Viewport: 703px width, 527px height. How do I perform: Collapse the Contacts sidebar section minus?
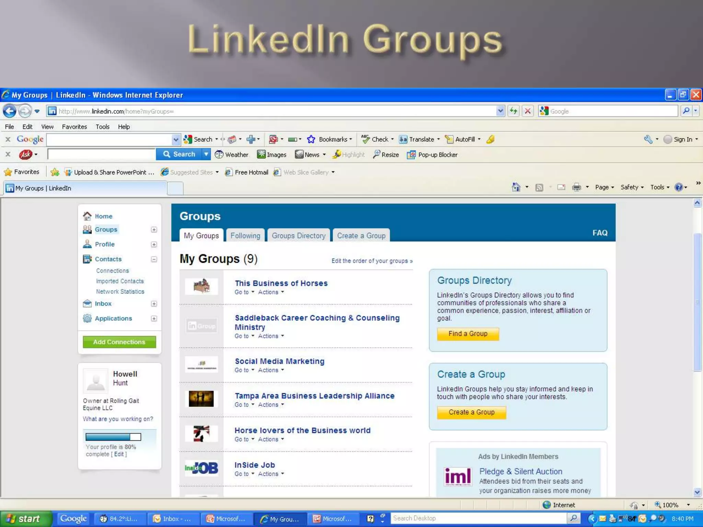(154, 259)
